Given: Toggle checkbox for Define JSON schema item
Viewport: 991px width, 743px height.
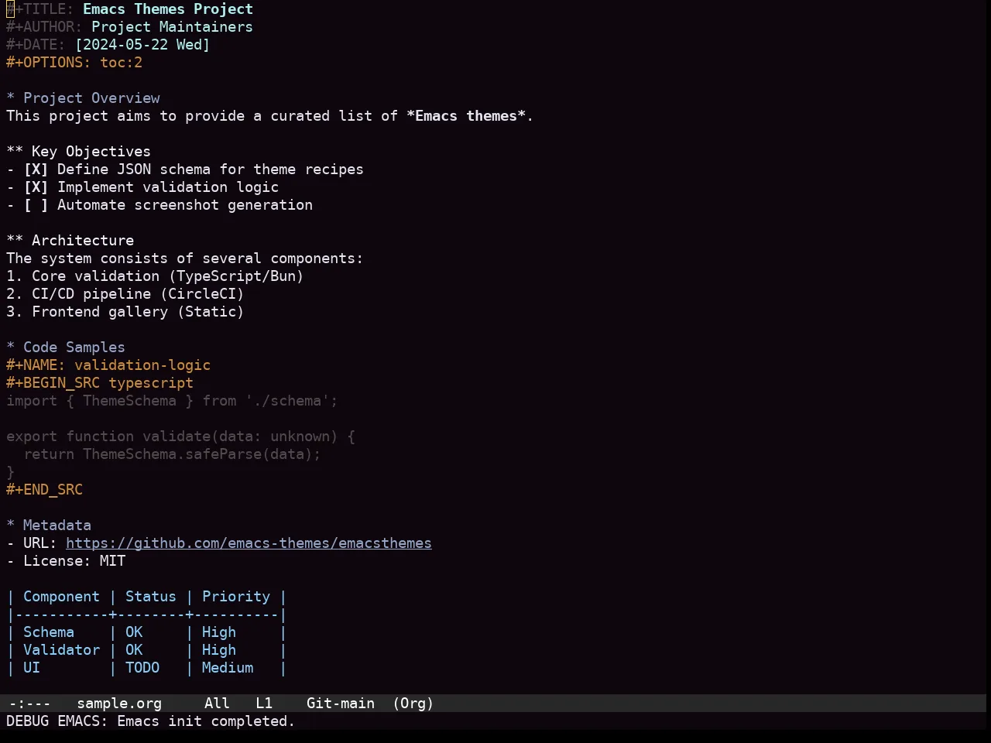Looking at the screenshot, I should [x=36, y=169].
